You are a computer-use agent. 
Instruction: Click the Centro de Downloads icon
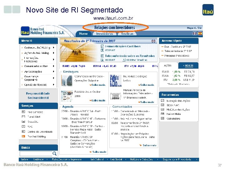click(23, 131)
